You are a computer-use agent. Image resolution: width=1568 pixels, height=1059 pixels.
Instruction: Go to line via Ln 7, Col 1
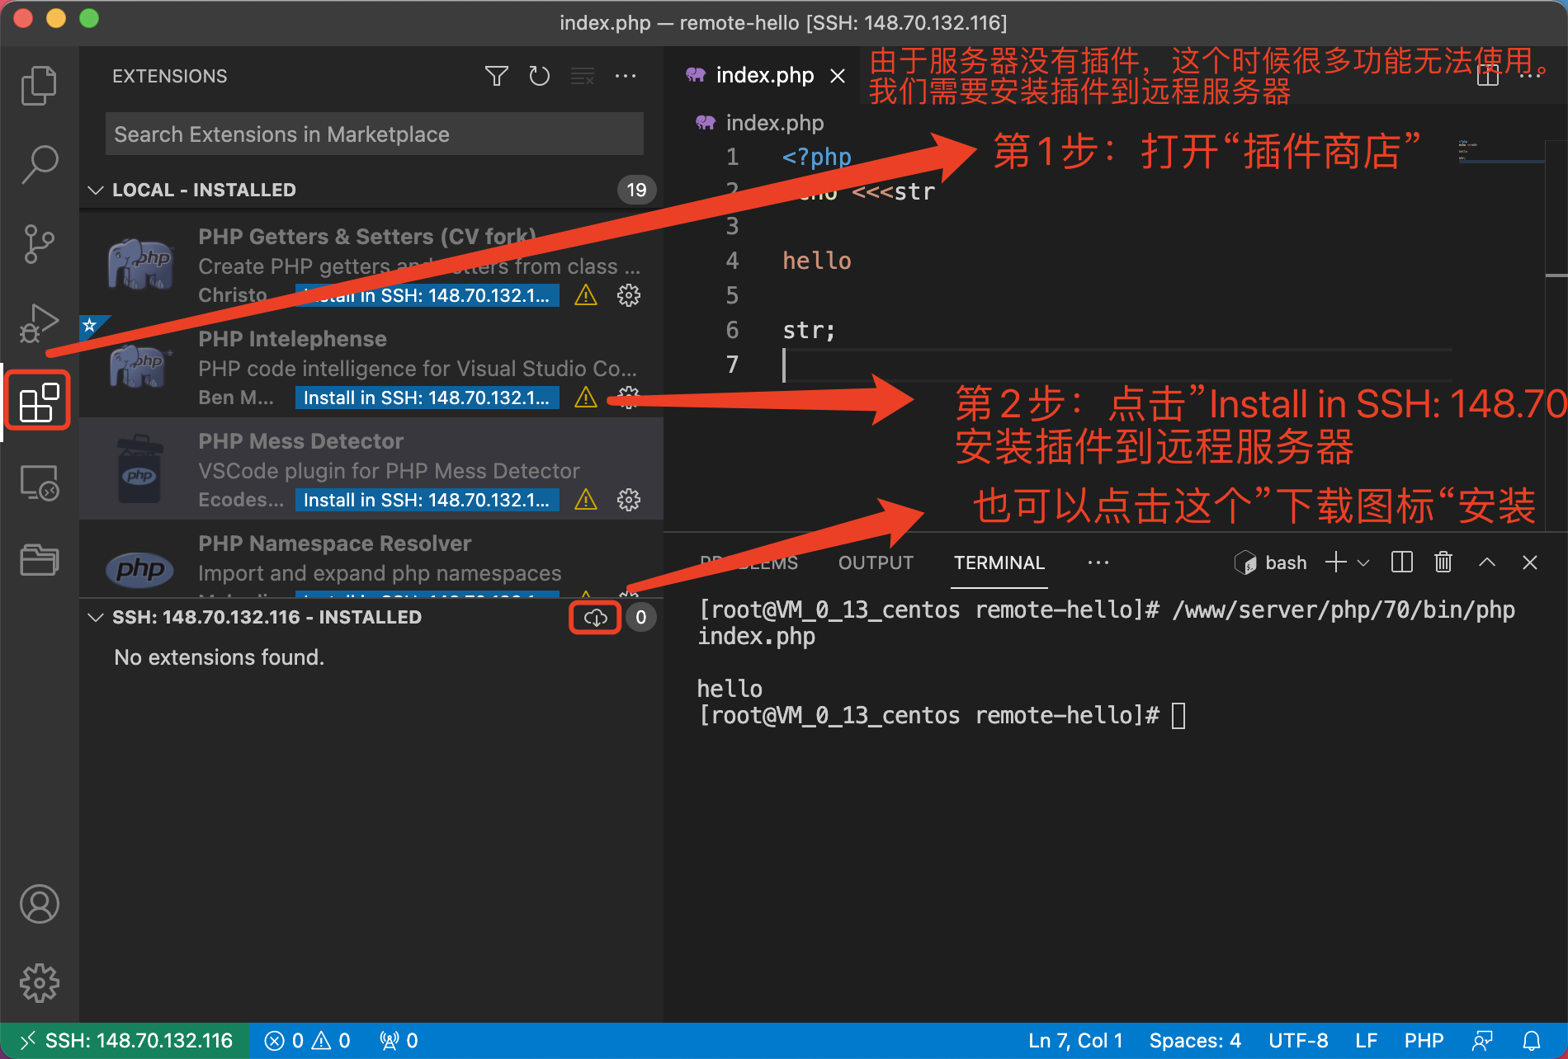[x=1075, y=1041]
